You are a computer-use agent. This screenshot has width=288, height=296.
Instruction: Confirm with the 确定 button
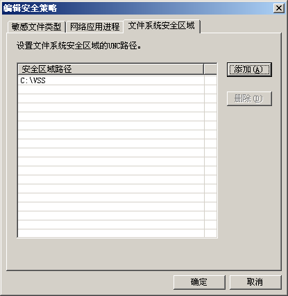pyautogui.click(x=199, y=282)
